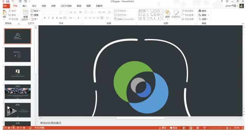Click the decrease font size icon
This screenshot has width=247, height=130.
pos(75,12)
